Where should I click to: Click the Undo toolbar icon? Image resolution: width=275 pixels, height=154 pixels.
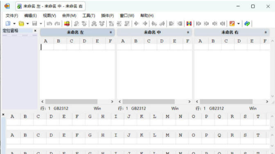(49, 23)
